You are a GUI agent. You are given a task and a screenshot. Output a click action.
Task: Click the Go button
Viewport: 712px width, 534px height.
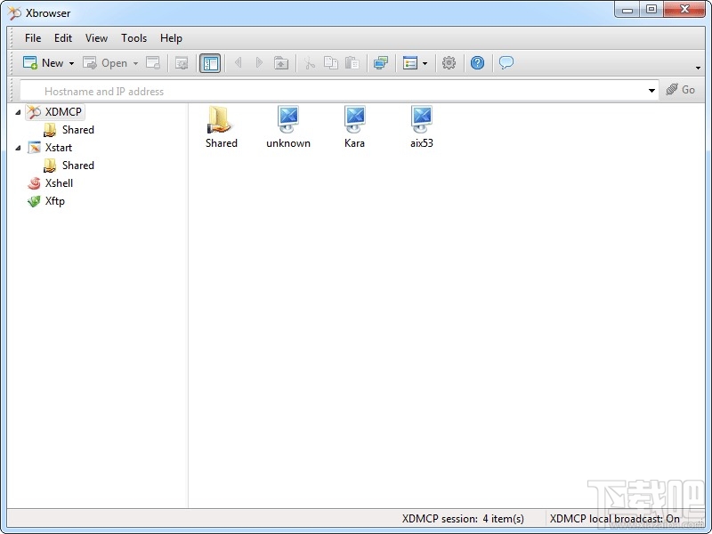coord(682,90)
